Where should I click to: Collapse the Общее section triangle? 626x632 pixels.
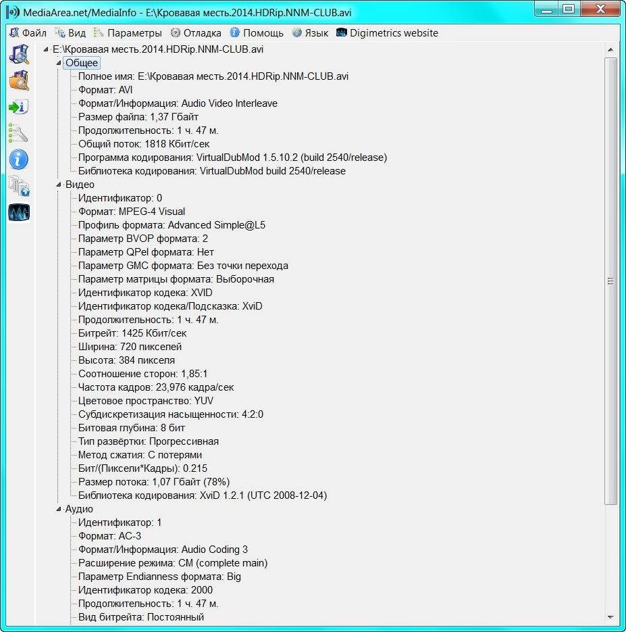click(58, 63)
